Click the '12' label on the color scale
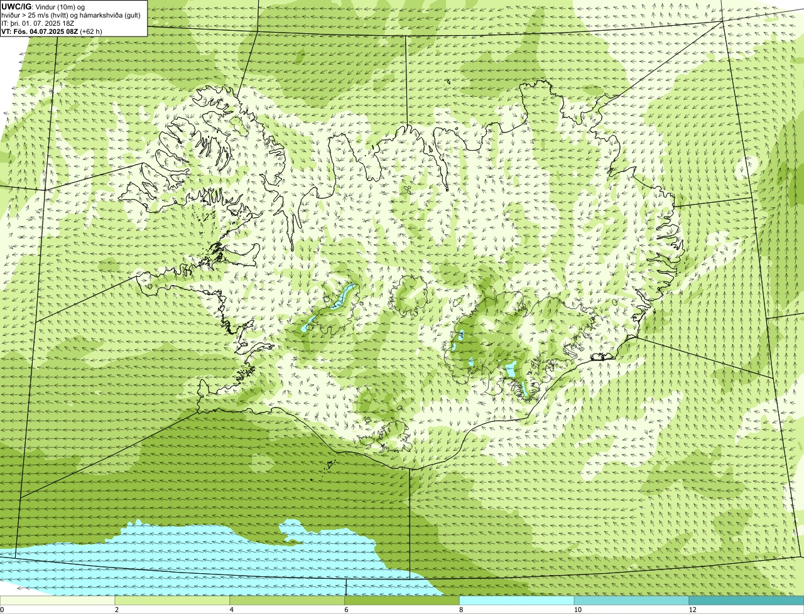 [692, 610]
